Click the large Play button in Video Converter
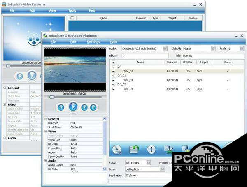The height and width of the screenshot is (187, 247). tap(32, 76)
